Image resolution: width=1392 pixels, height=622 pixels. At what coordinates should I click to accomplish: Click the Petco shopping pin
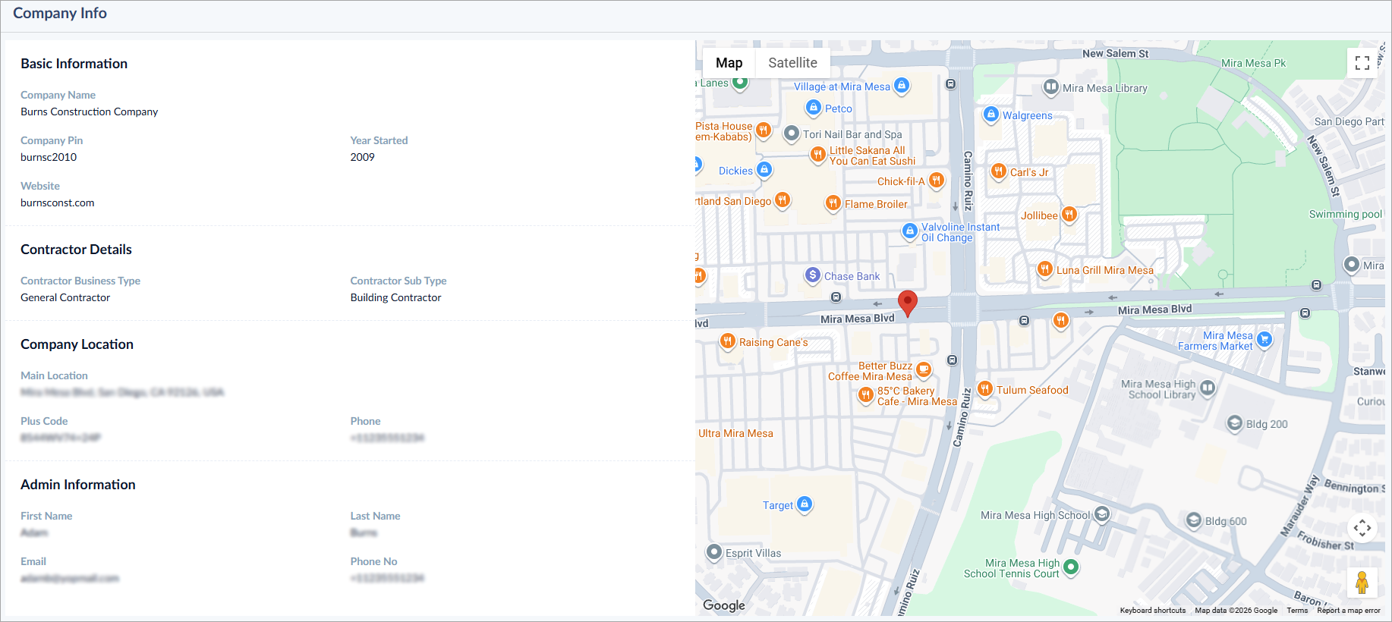tap(814, 108)
